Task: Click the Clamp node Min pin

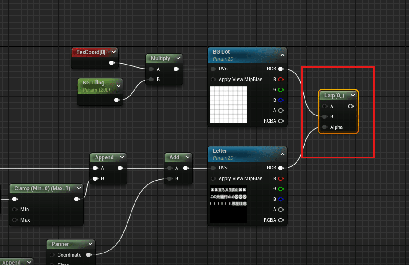Action: (x=15, y=209)
